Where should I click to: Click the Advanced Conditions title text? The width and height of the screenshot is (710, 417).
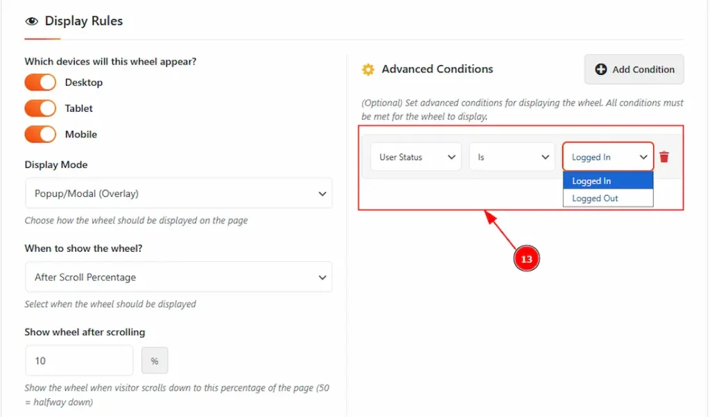(437, 69)
